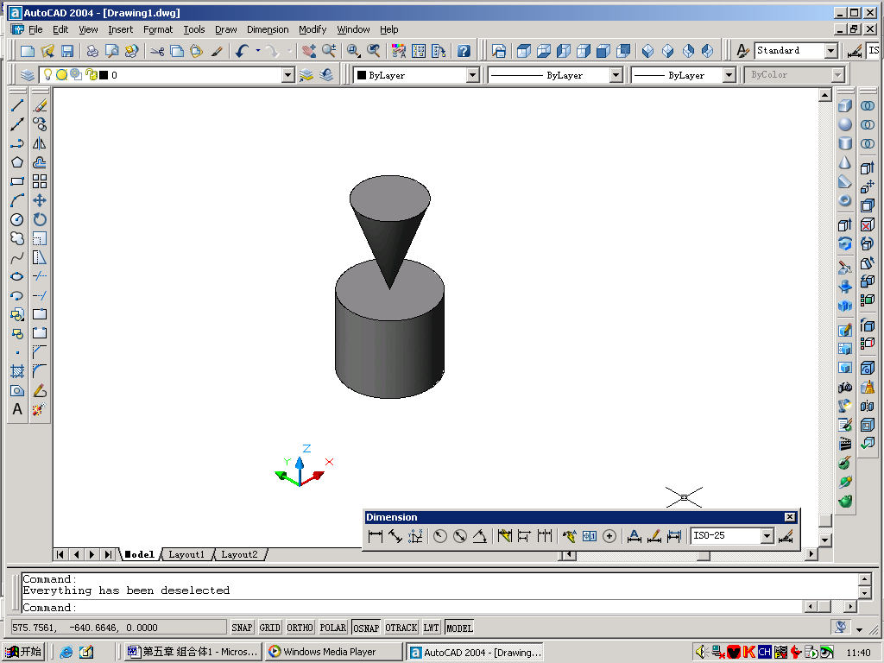
Task: Click the Cone solid tool
Action: 844,162
